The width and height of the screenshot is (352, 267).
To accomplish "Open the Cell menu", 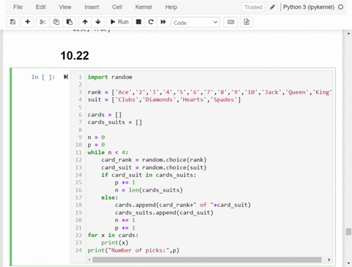I will [x=117, y=7].
